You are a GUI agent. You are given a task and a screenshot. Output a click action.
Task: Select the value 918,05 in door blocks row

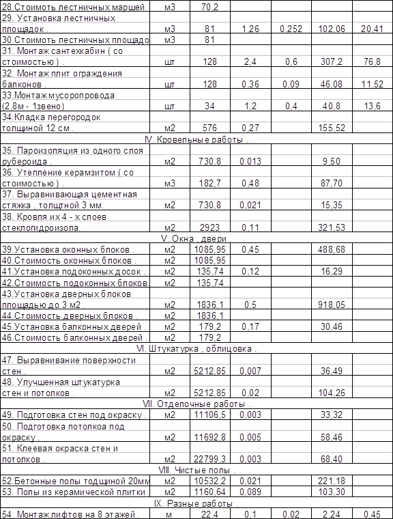[x=332, y=305]
